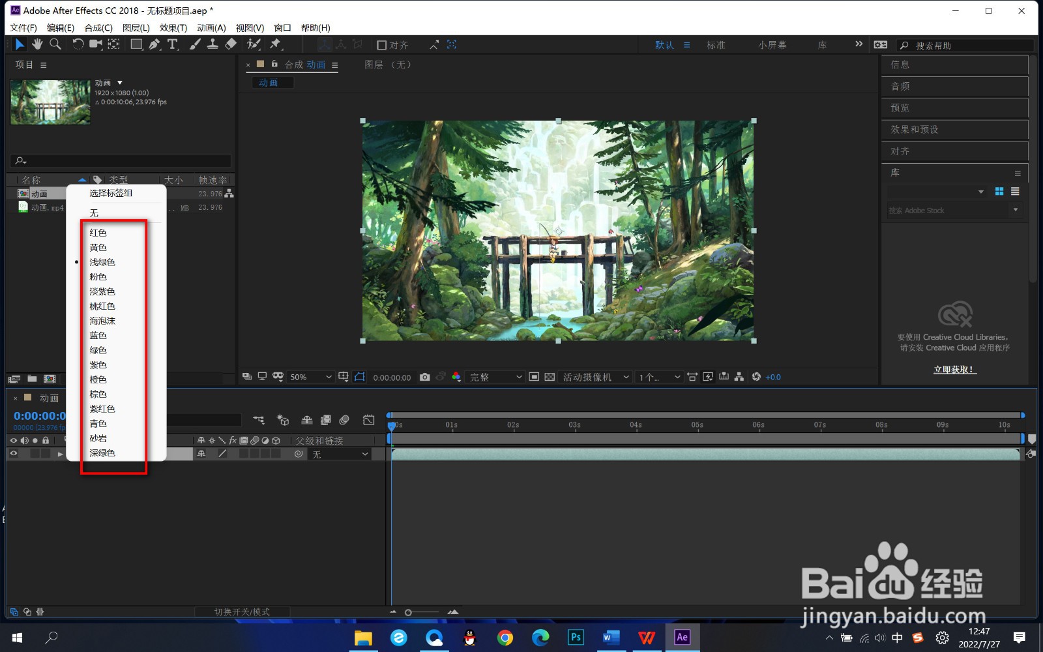The width and height of the screenshot is (1043, 652).
Task: Select the Unified Camera tool
Action: pos(96,44)
